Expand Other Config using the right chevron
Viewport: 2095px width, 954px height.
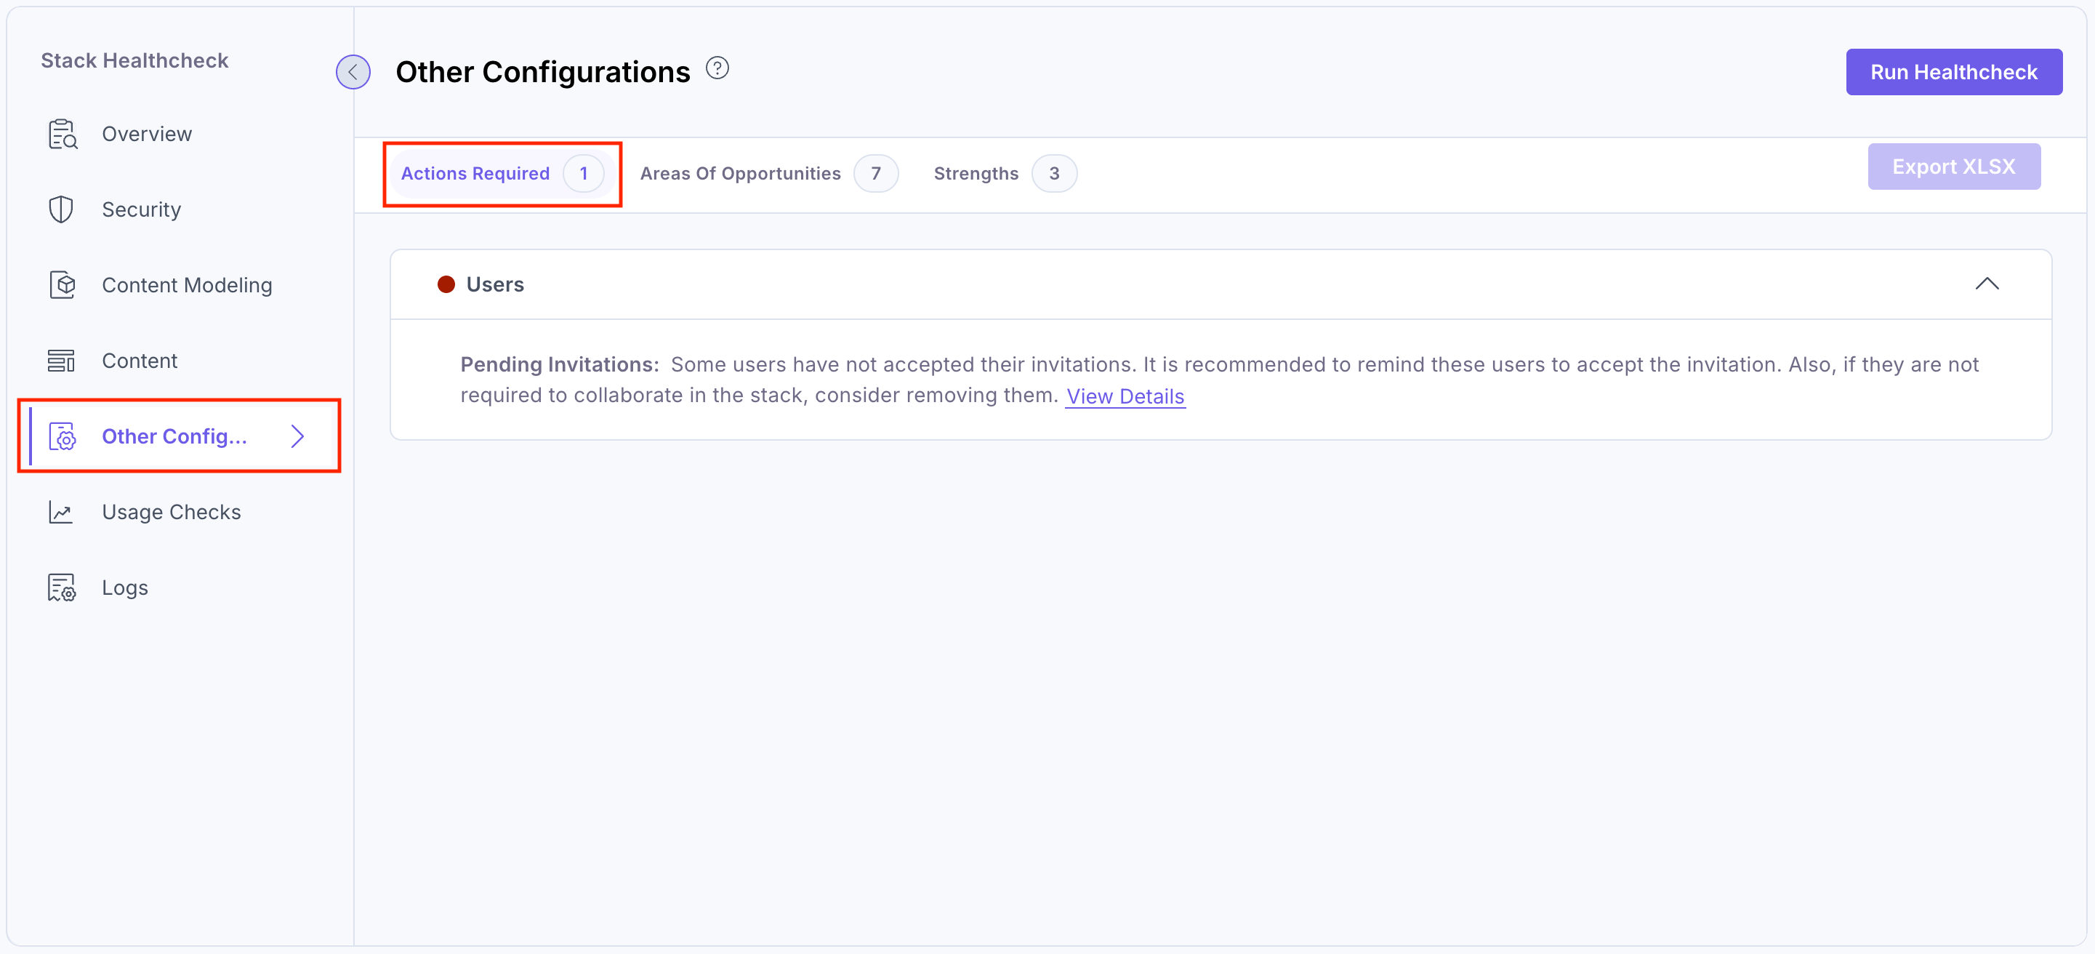(x=297, y=436)
